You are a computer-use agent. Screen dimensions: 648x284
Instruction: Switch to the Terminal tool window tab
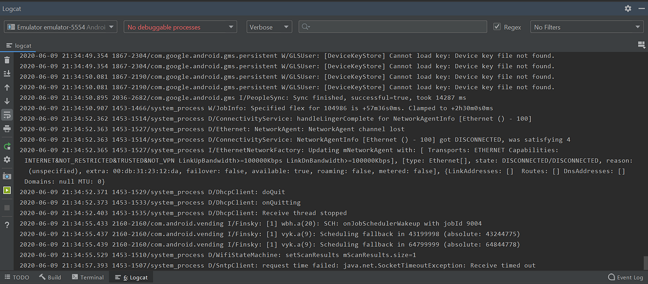pyautogui.click(x=87, y=278)
